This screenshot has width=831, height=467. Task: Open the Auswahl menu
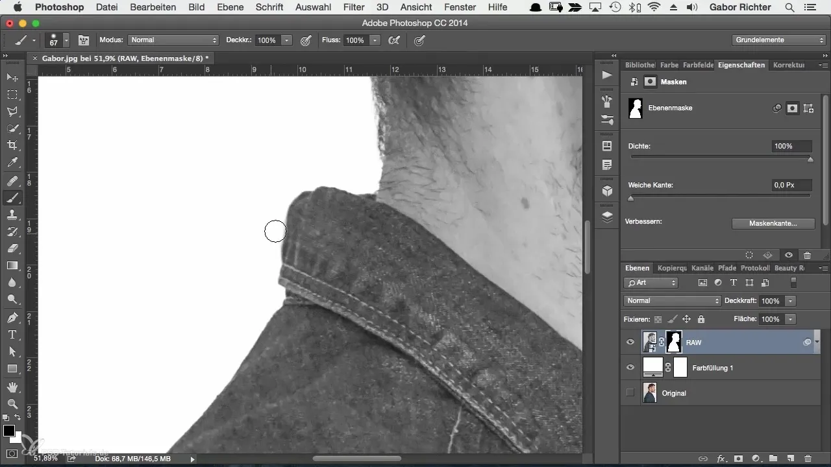(314, 7)
